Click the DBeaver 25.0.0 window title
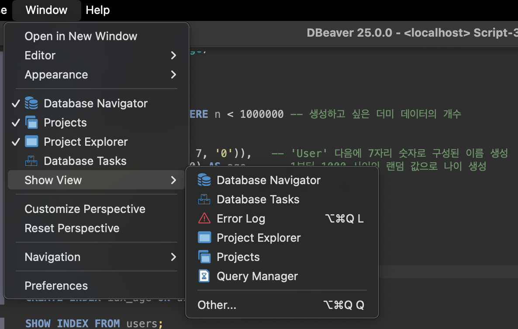 [412, 32]
